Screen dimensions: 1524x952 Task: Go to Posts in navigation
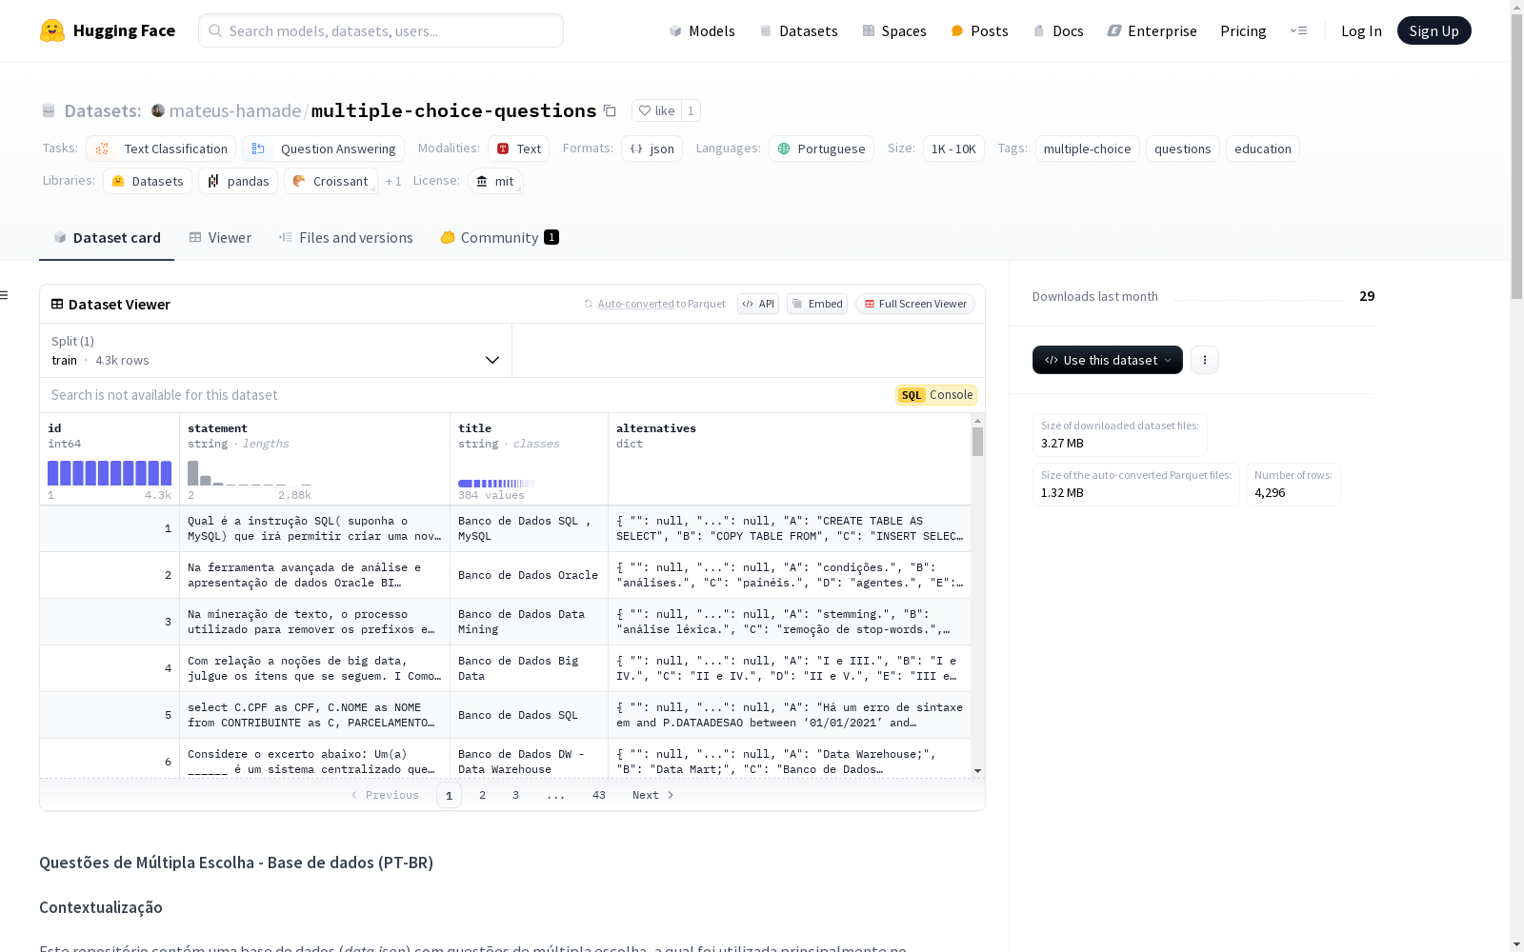979,30
